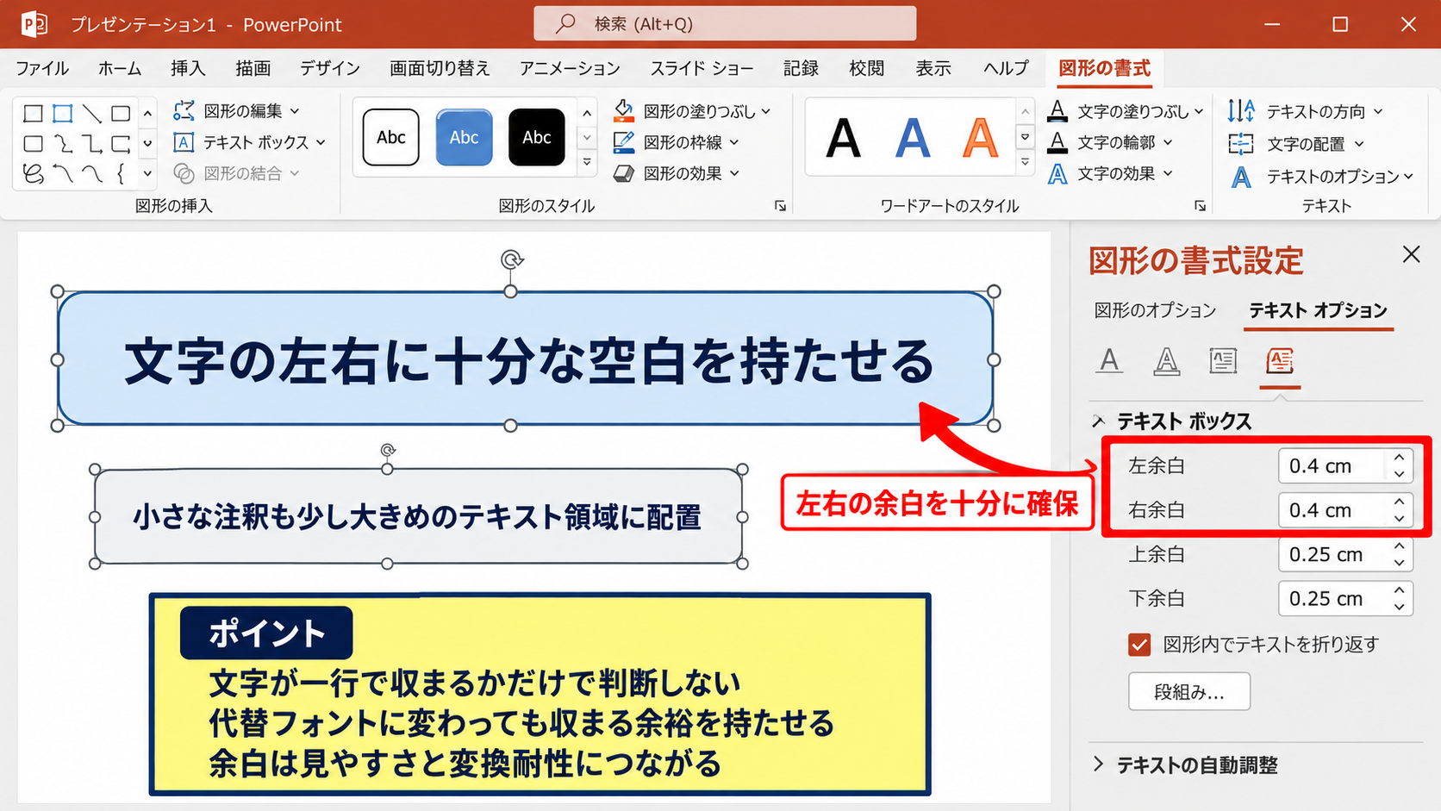Viewport: 1441px width, 811px height.
Task: Open the 挿入 ribbon tab
Action: [188, 68]
